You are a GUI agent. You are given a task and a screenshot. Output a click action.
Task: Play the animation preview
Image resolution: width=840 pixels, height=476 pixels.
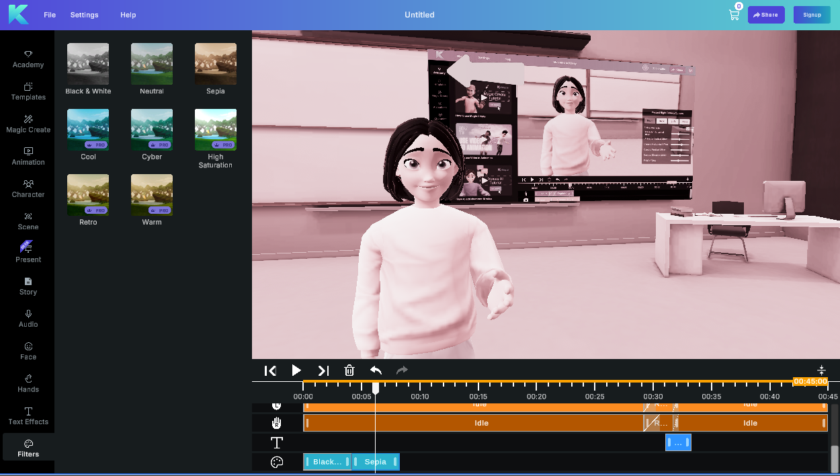(296, 370)
